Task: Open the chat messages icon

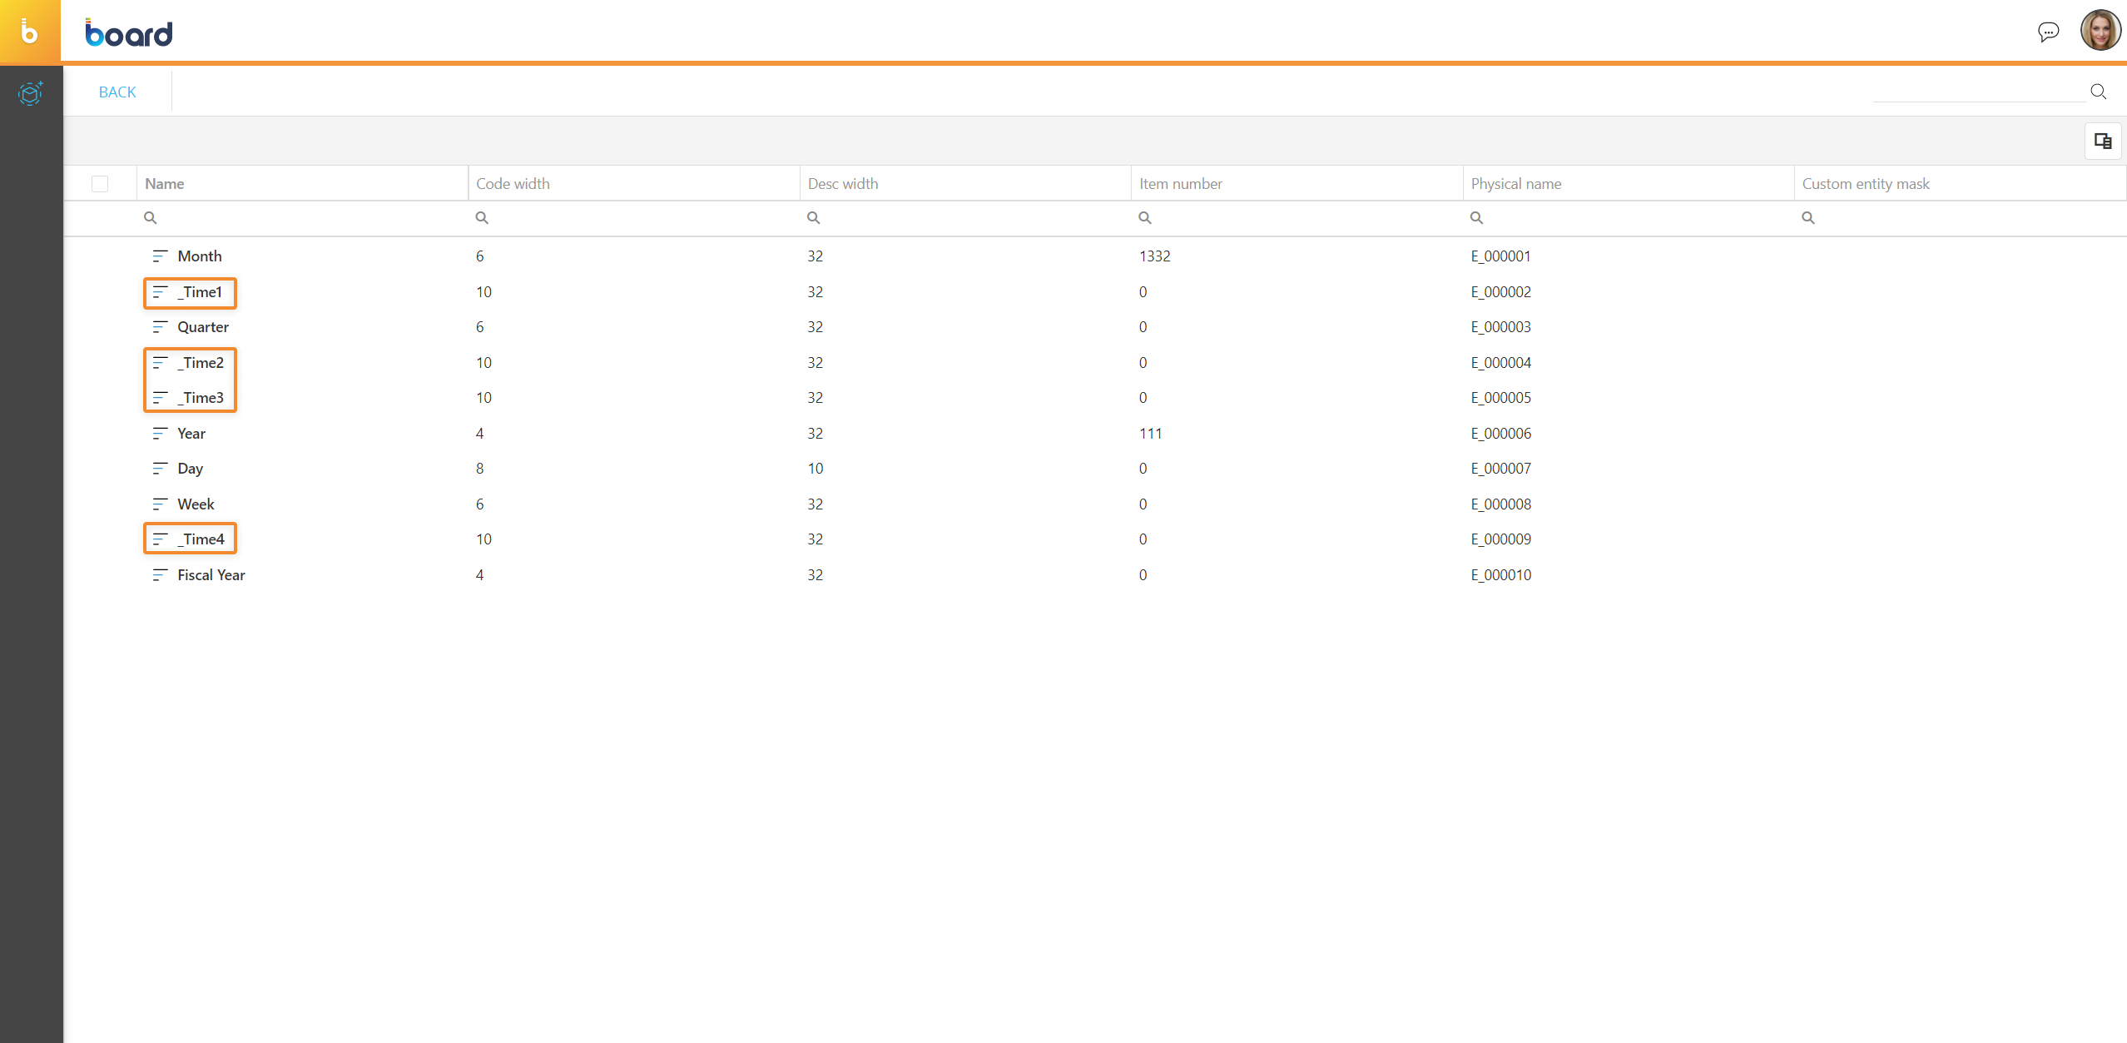Action: 2048,32
